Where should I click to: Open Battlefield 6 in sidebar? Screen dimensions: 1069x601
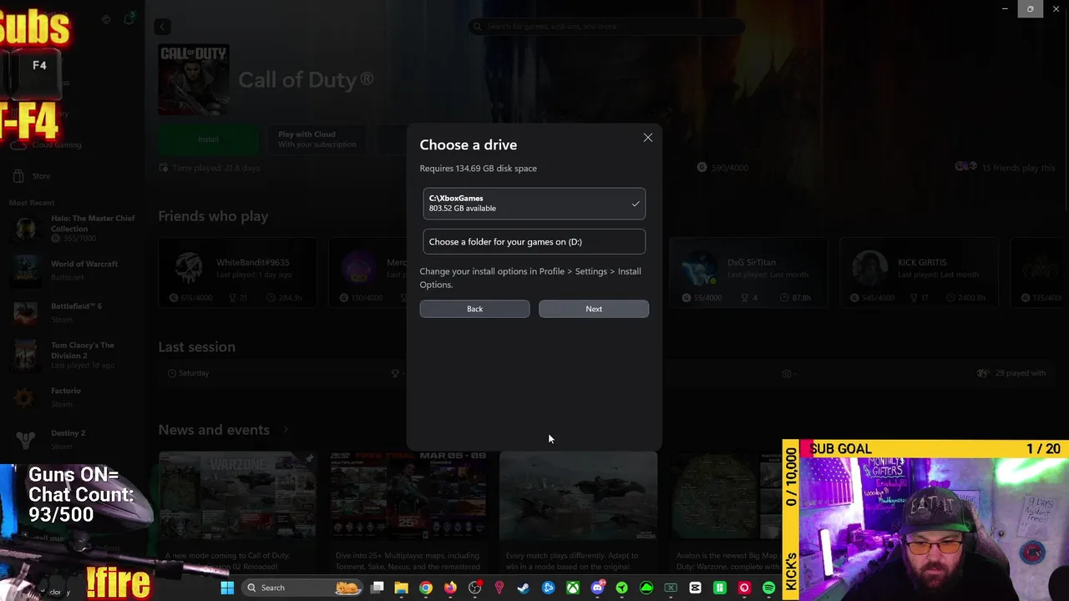coord(73,311)
